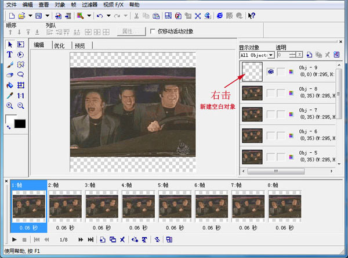348x258 pixels.
Task: Click the Zoom out magnifier
Action: tap(21, 106)
